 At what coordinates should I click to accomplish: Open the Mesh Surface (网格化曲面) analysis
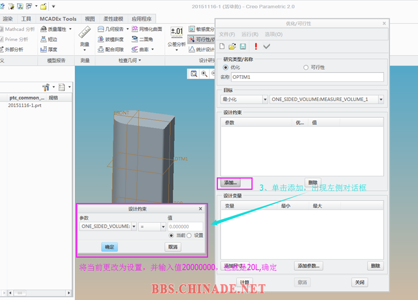click(147, 29)
